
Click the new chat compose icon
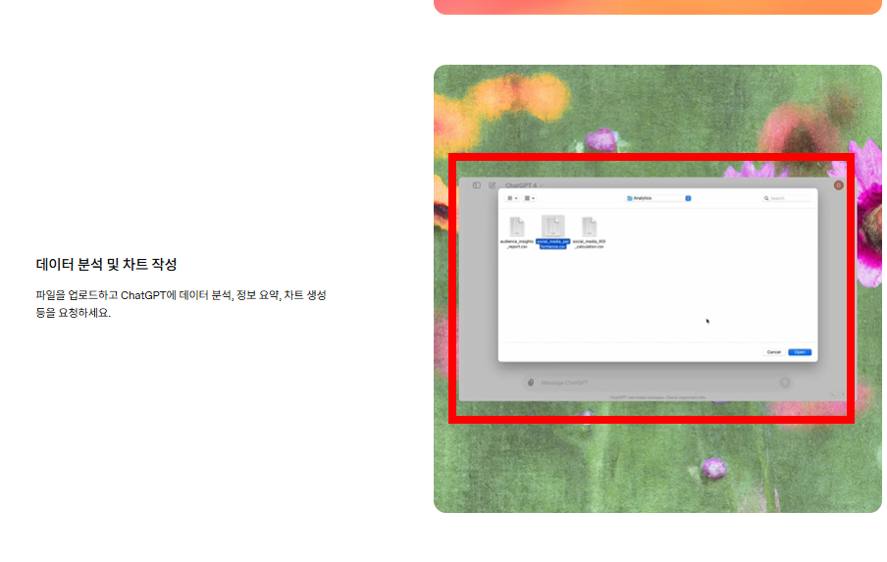493,185
